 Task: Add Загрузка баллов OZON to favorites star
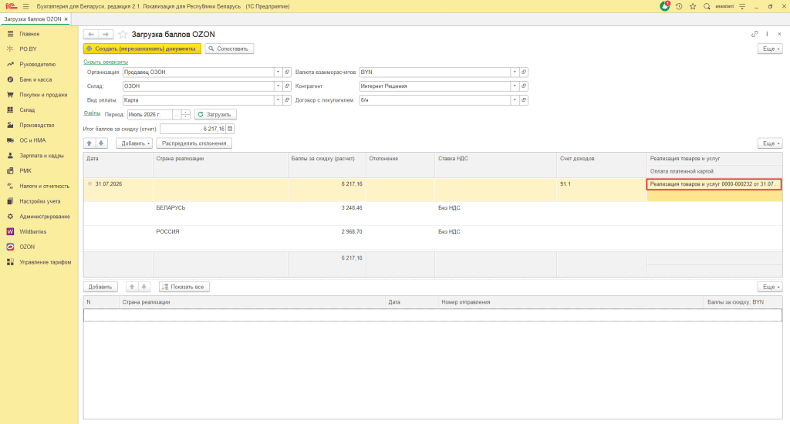[x=123, y=34]
